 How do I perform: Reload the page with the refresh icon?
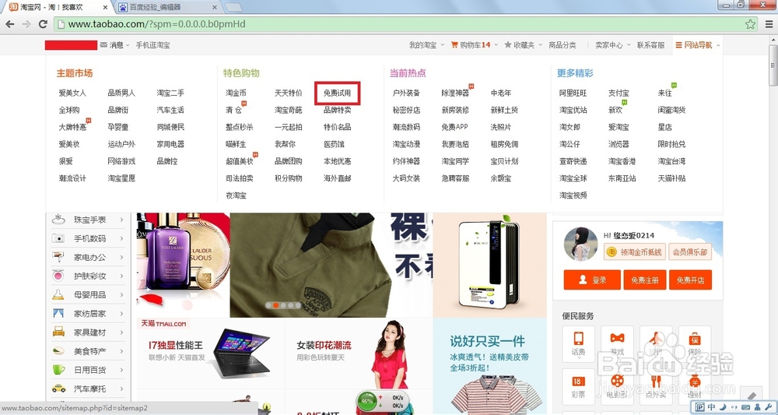pos(43,24)
